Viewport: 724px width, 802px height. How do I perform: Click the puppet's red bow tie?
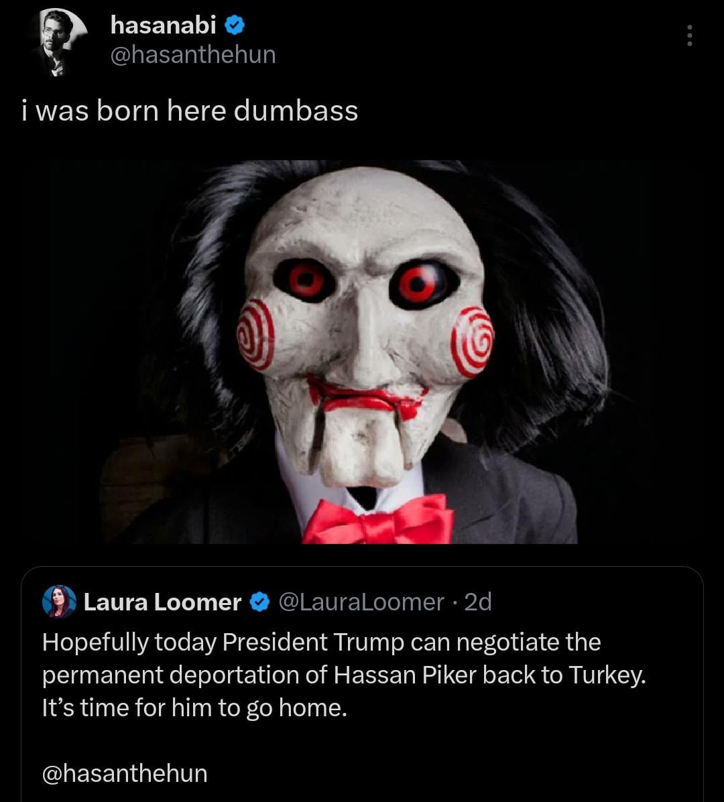[x=379, y=520]
